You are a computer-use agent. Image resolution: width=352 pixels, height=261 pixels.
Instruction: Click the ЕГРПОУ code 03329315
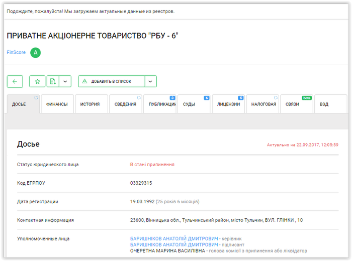(141, 183)
